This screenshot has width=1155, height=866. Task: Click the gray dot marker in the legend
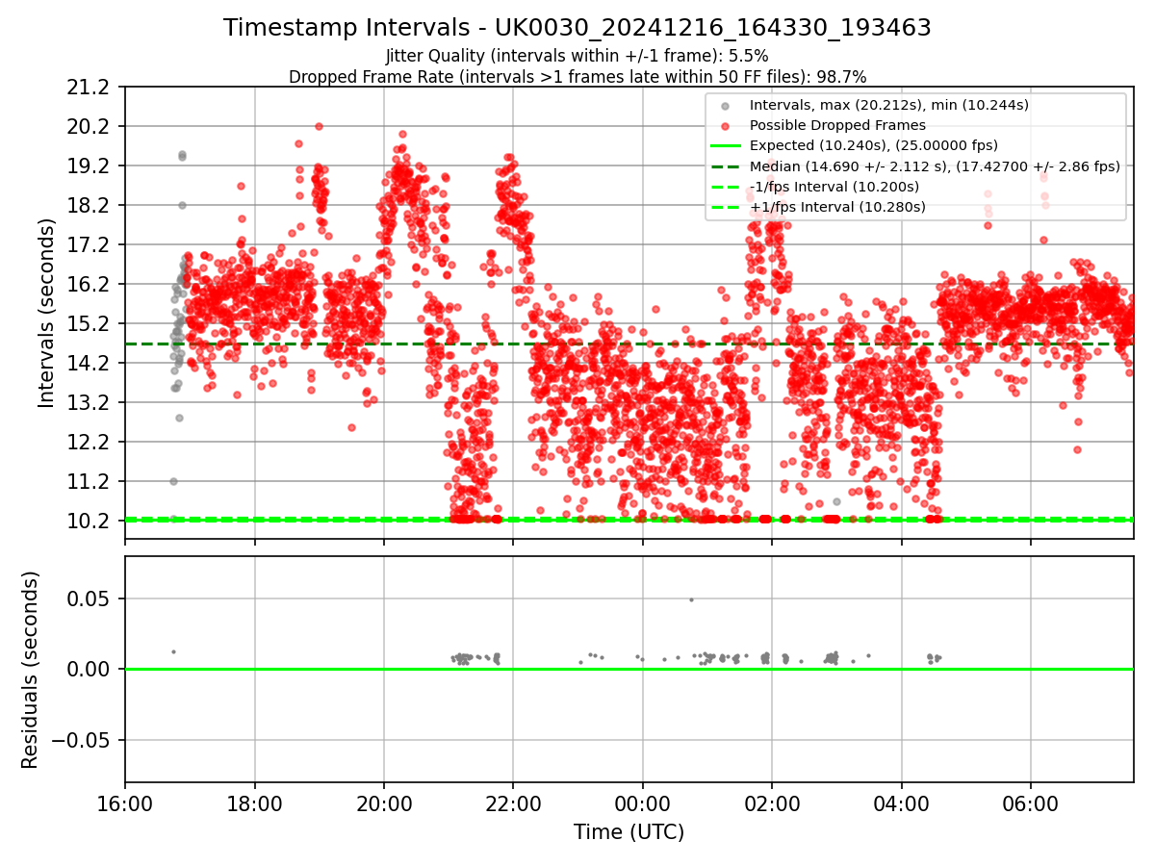[x=725, y=106]
